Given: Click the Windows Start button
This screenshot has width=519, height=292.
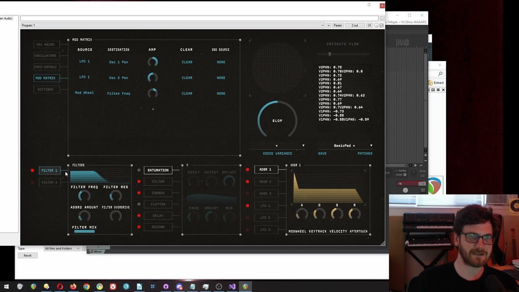Looking at the screenshot, I should 6,287.
